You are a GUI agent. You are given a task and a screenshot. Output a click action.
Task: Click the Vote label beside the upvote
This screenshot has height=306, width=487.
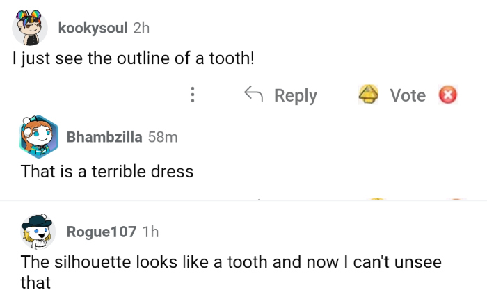click(x=407, y=95)
